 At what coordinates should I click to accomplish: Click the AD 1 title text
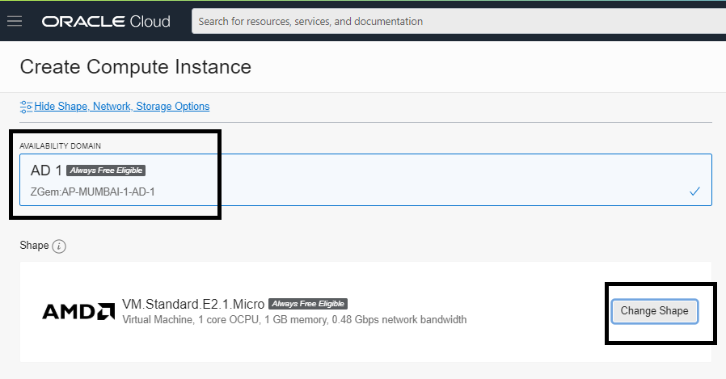46,171
